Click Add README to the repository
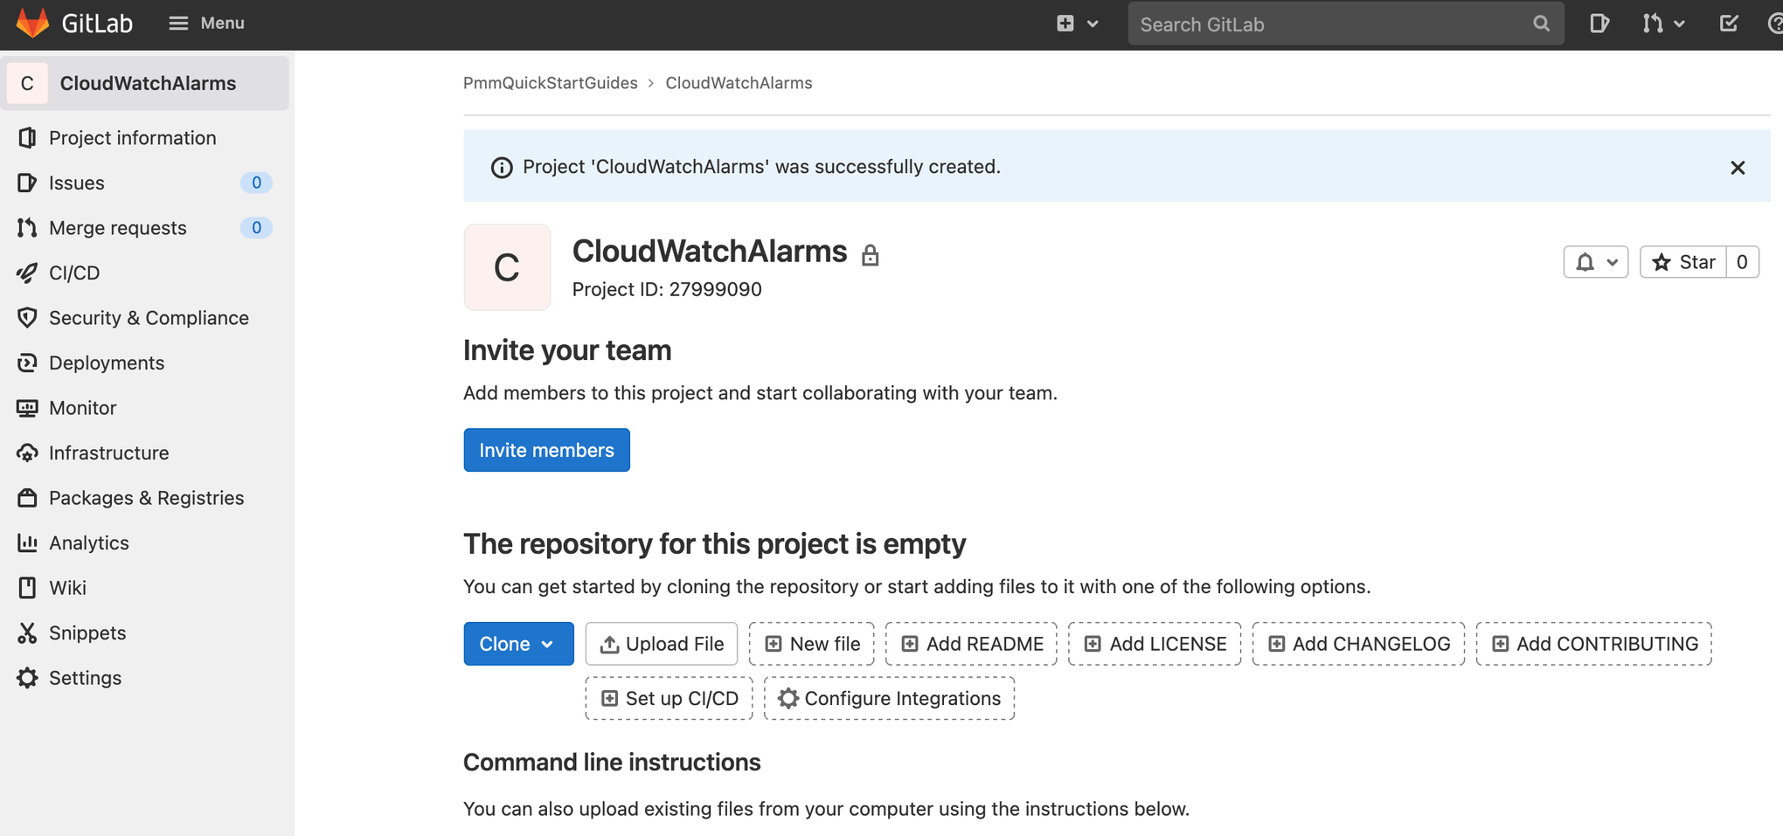 (971, 643)
